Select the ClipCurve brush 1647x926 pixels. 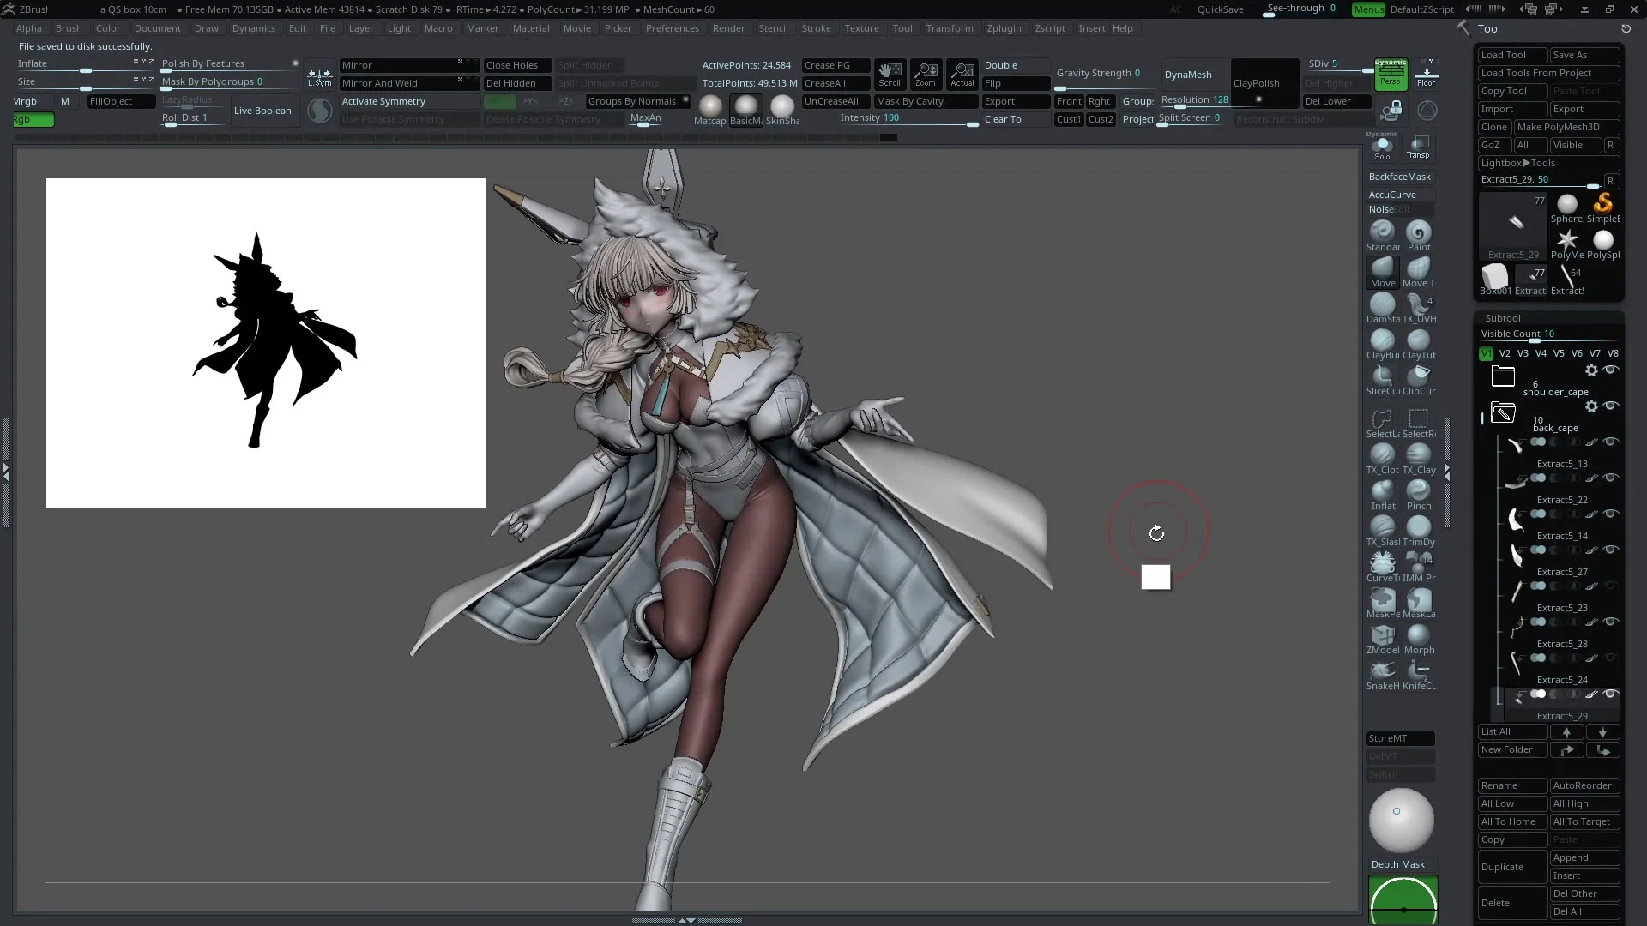(1418, 380)
